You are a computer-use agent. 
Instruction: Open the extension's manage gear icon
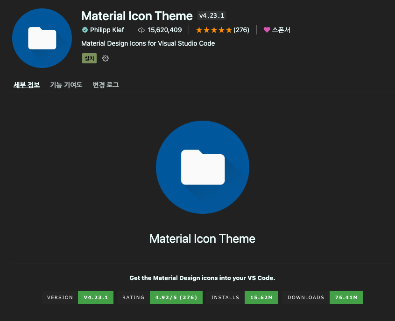point(106,58)
